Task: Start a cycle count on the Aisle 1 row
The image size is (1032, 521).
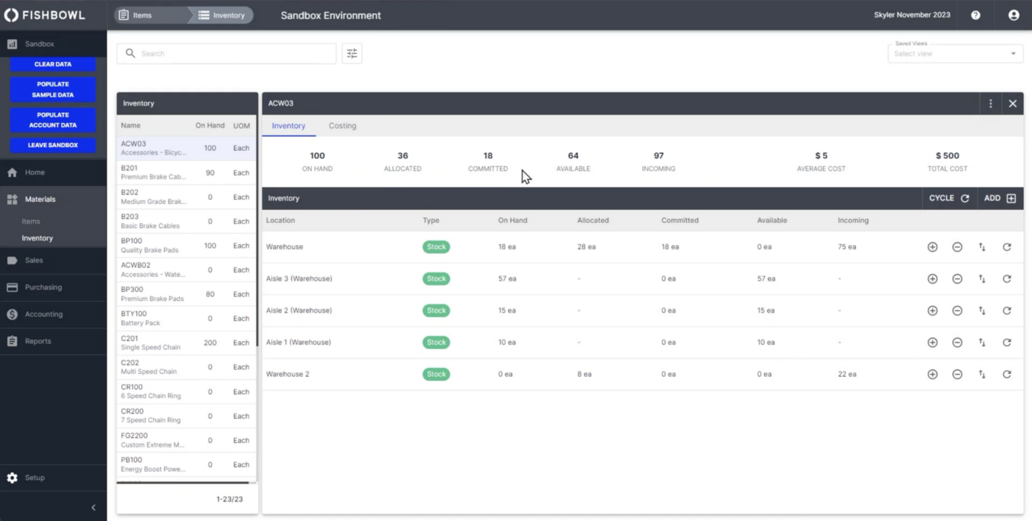Action: [1007, 342]
